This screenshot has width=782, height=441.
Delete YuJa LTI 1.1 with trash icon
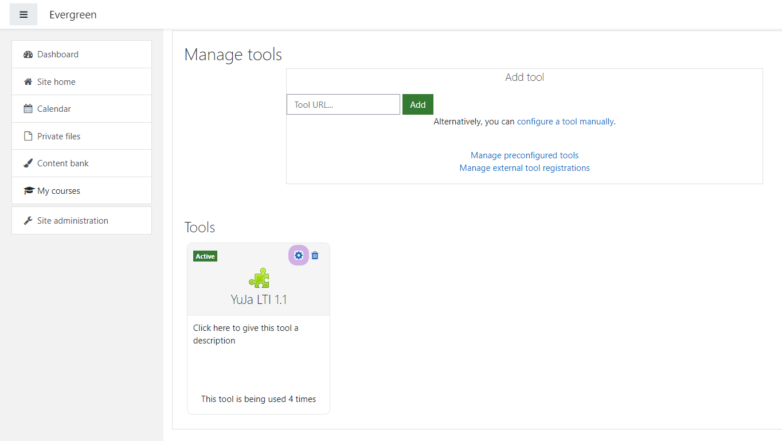click(315, 255)
